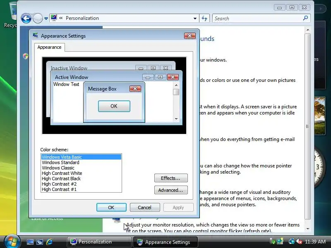This screenshot has height=248, width=331.
Task: Click Switch between windows quick launch icon
Action: coord(39,242)
